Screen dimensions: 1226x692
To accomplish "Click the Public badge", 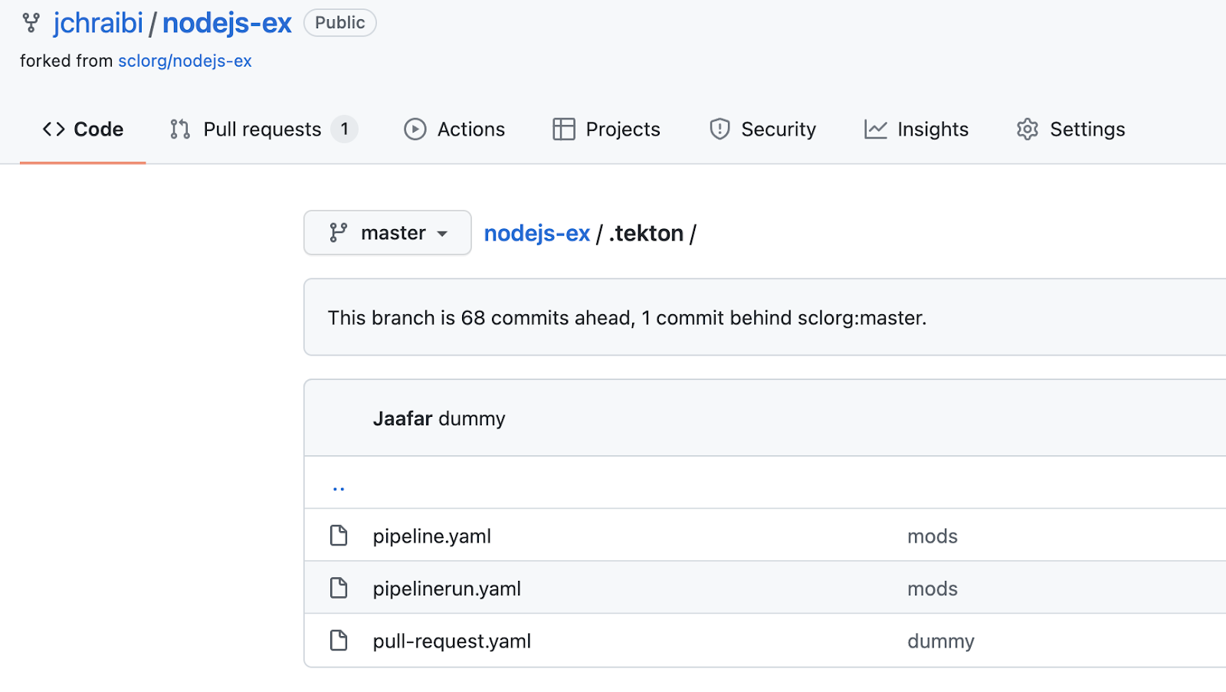I will tap(339, 22).
